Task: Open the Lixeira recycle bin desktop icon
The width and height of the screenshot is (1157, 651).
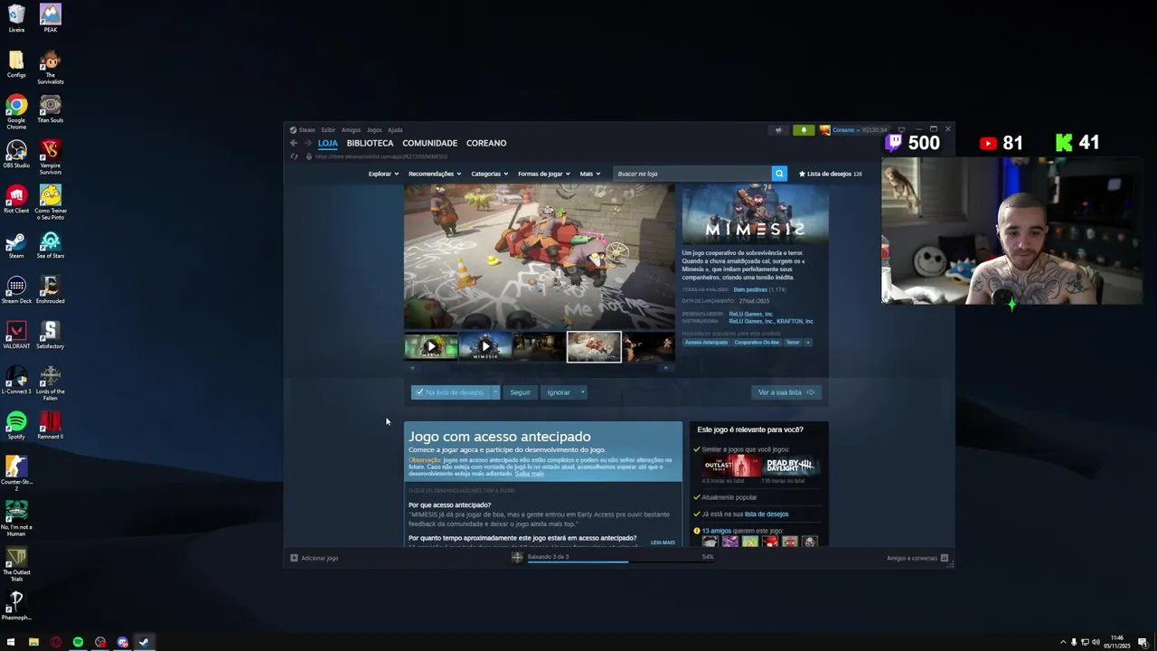Action: point(16,18)
